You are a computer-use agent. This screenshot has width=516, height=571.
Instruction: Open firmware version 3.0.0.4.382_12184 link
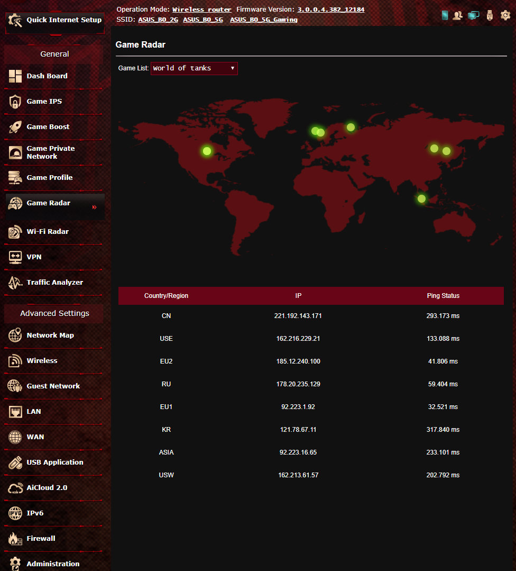tap(331, 10)
